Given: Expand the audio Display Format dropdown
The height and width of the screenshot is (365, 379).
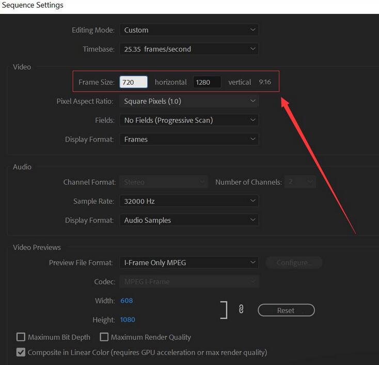Looking at the screenshot, I should pos(188,220).
